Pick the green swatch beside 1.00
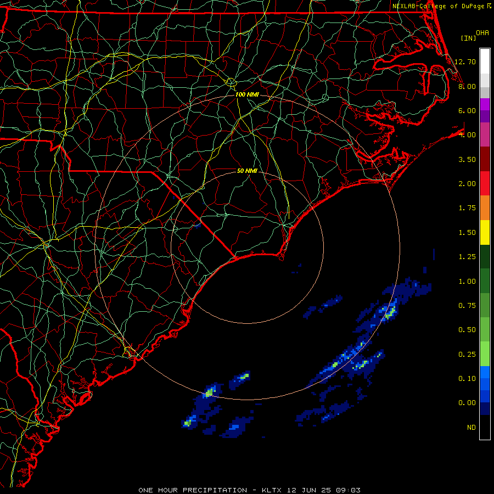494x494 pixels. coord(485,281)
